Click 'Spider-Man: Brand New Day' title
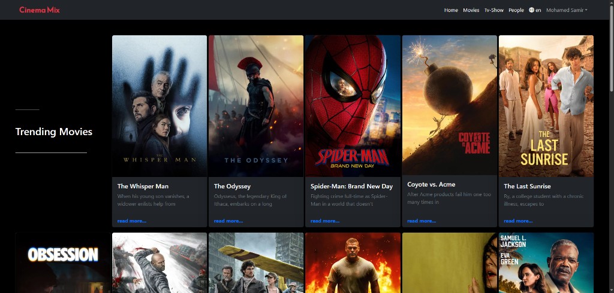The width and height of the screenshot is (614, 293). [351, 187]
